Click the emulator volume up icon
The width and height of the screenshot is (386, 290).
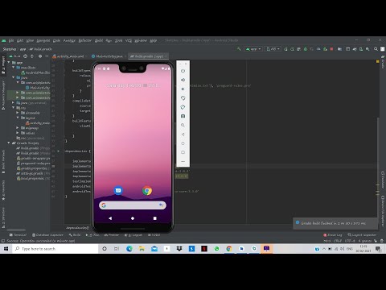point(183,80)
